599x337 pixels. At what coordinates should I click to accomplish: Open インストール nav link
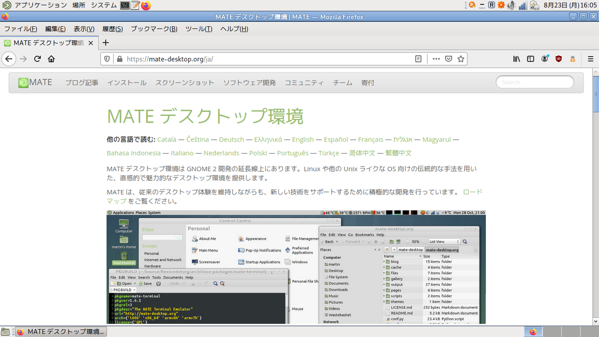click(127, 83)
